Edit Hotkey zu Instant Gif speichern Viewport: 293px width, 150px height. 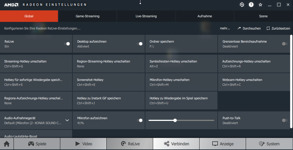pos(108,100)
